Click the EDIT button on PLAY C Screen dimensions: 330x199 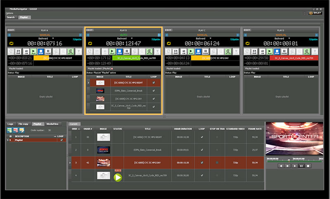(168, 30)
